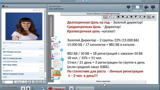
Task: Click the chain link icon below chat
Action: 33,82
